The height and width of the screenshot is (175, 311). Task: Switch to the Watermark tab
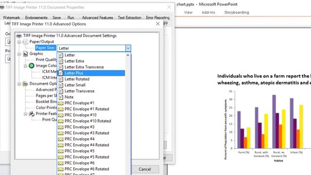click(11, 17)
